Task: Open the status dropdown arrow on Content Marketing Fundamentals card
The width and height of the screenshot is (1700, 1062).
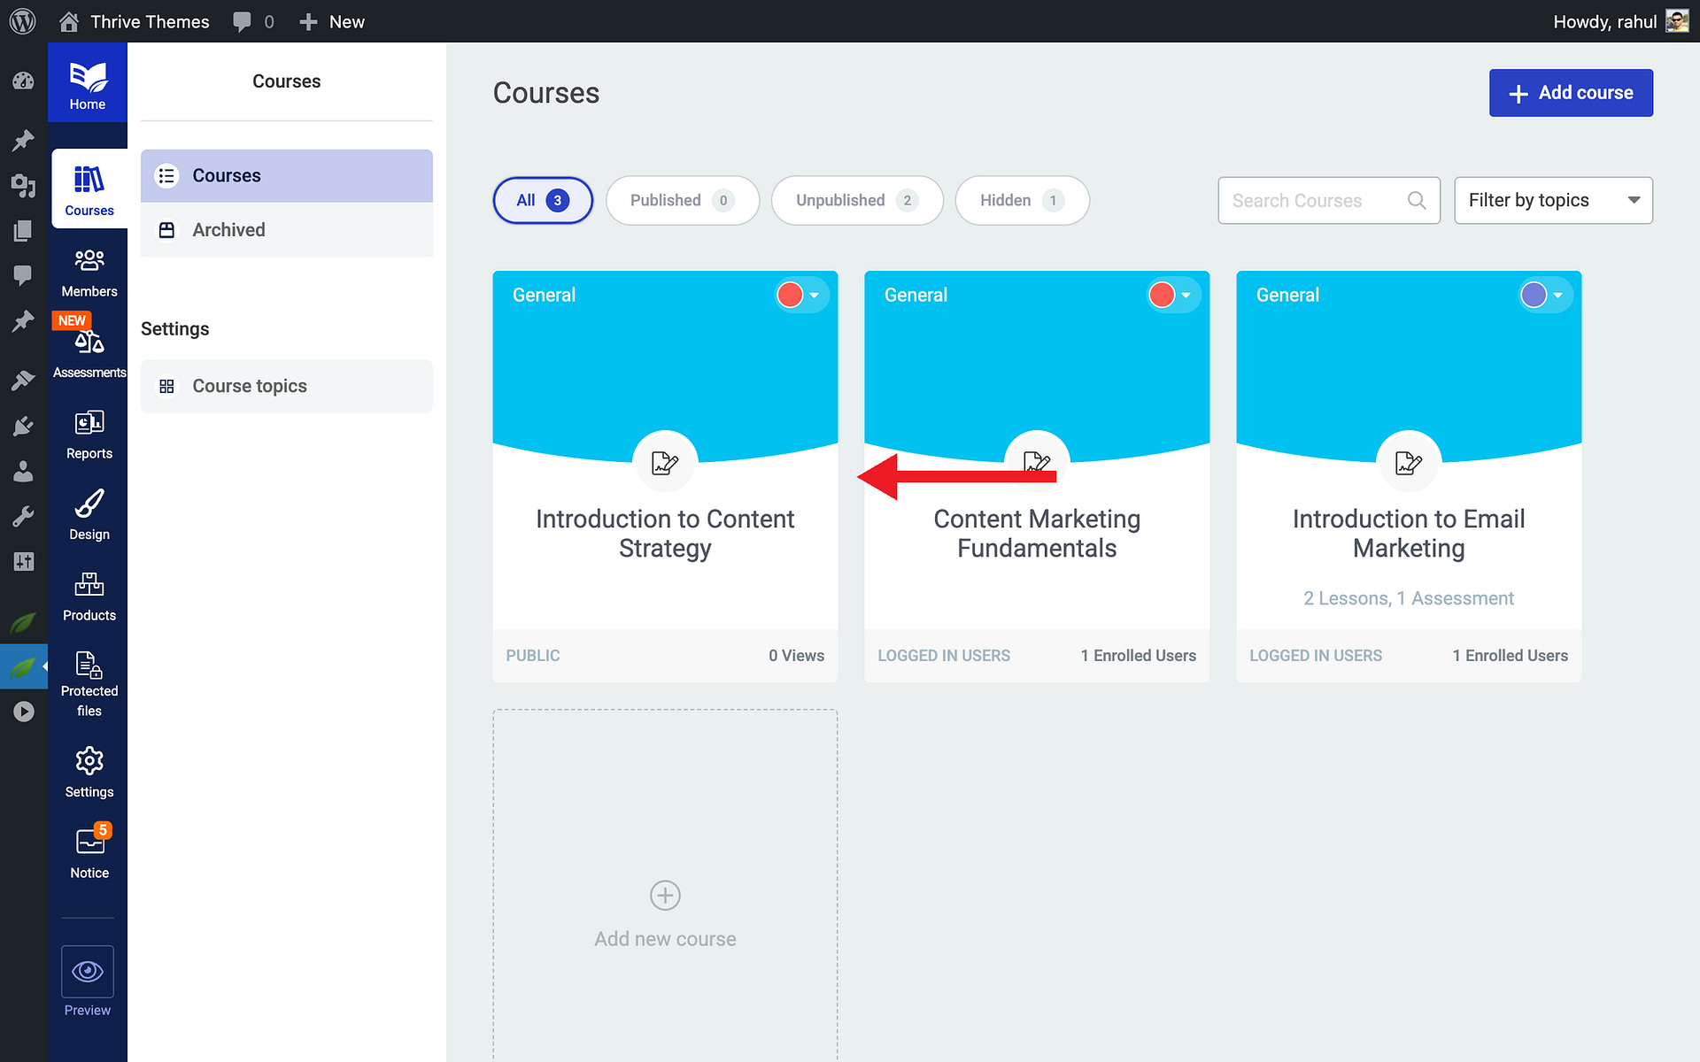Action: point(1185,295)
